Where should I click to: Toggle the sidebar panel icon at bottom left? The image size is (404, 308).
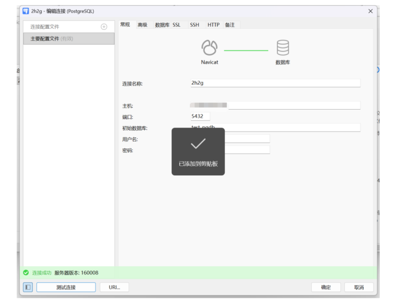[x=28, y=287]
